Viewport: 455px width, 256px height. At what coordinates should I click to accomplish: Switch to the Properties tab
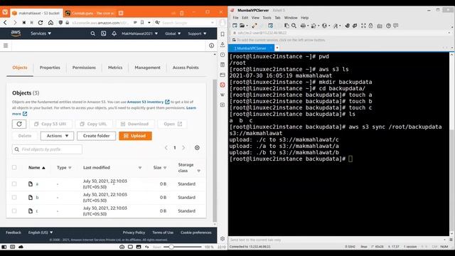coord(50,68)
